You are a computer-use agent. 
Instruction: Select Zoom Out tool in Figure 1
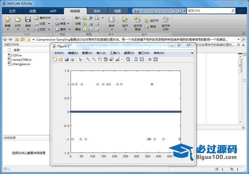(94, 59)
